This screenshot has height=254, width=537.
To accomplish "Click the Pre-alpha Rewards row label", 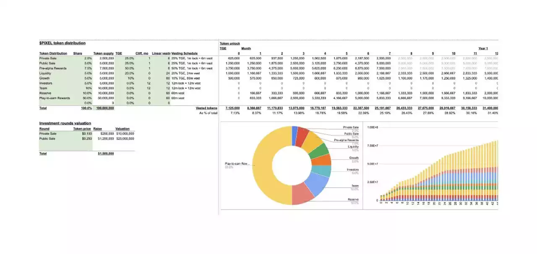I will 52,68.
